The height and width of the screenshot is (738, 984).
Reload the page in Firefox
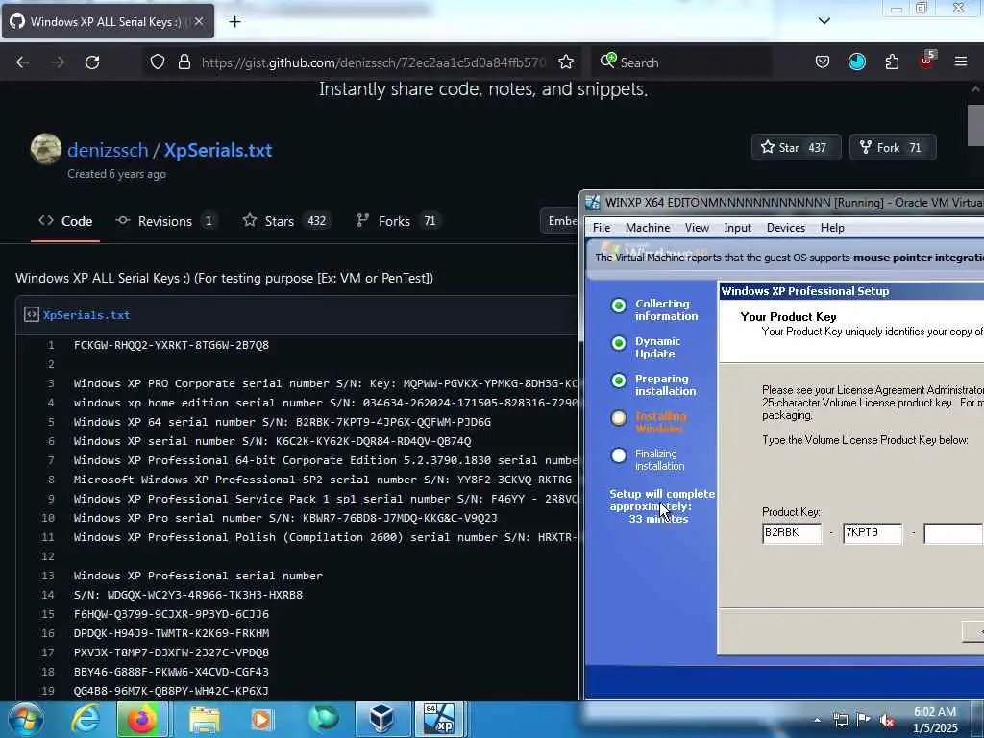(92, 62)
